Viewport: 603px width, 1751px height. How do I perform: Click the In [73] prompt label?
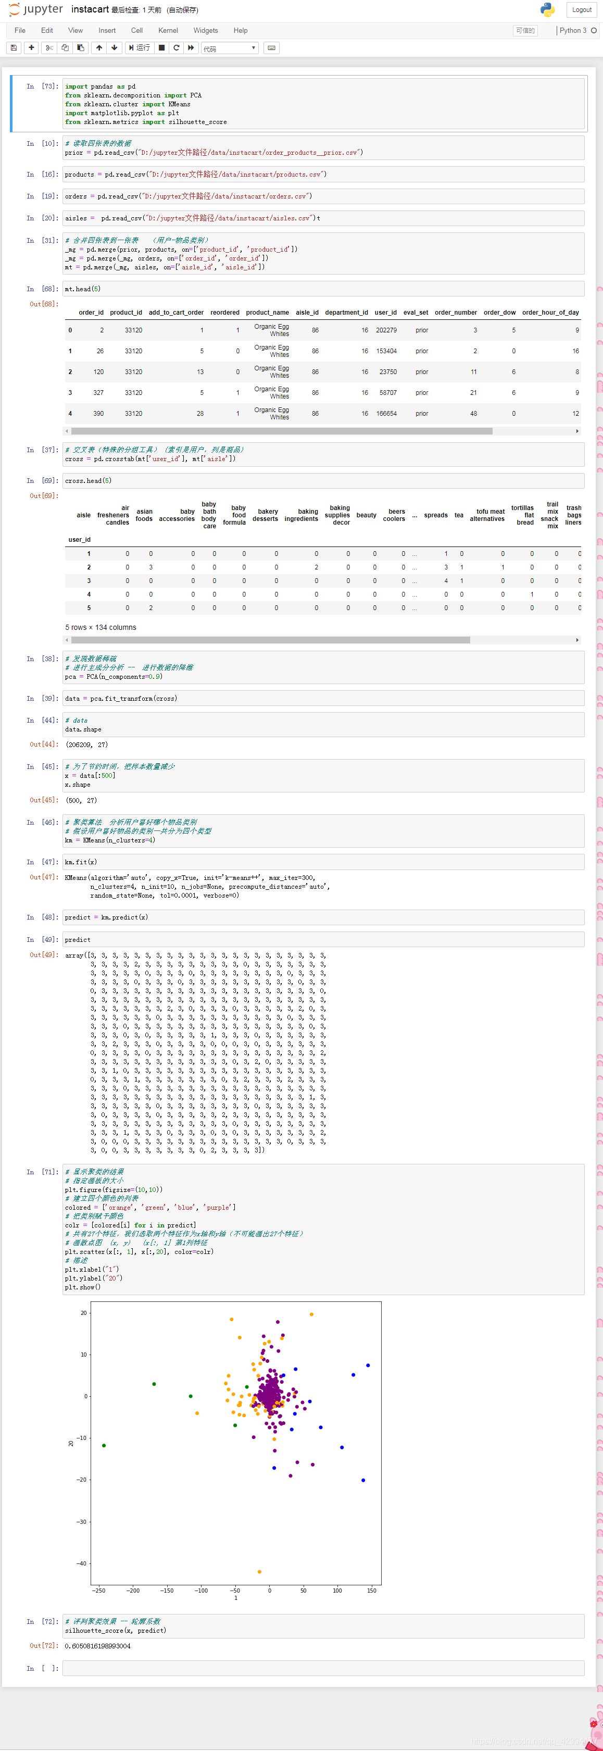point(42,86)
